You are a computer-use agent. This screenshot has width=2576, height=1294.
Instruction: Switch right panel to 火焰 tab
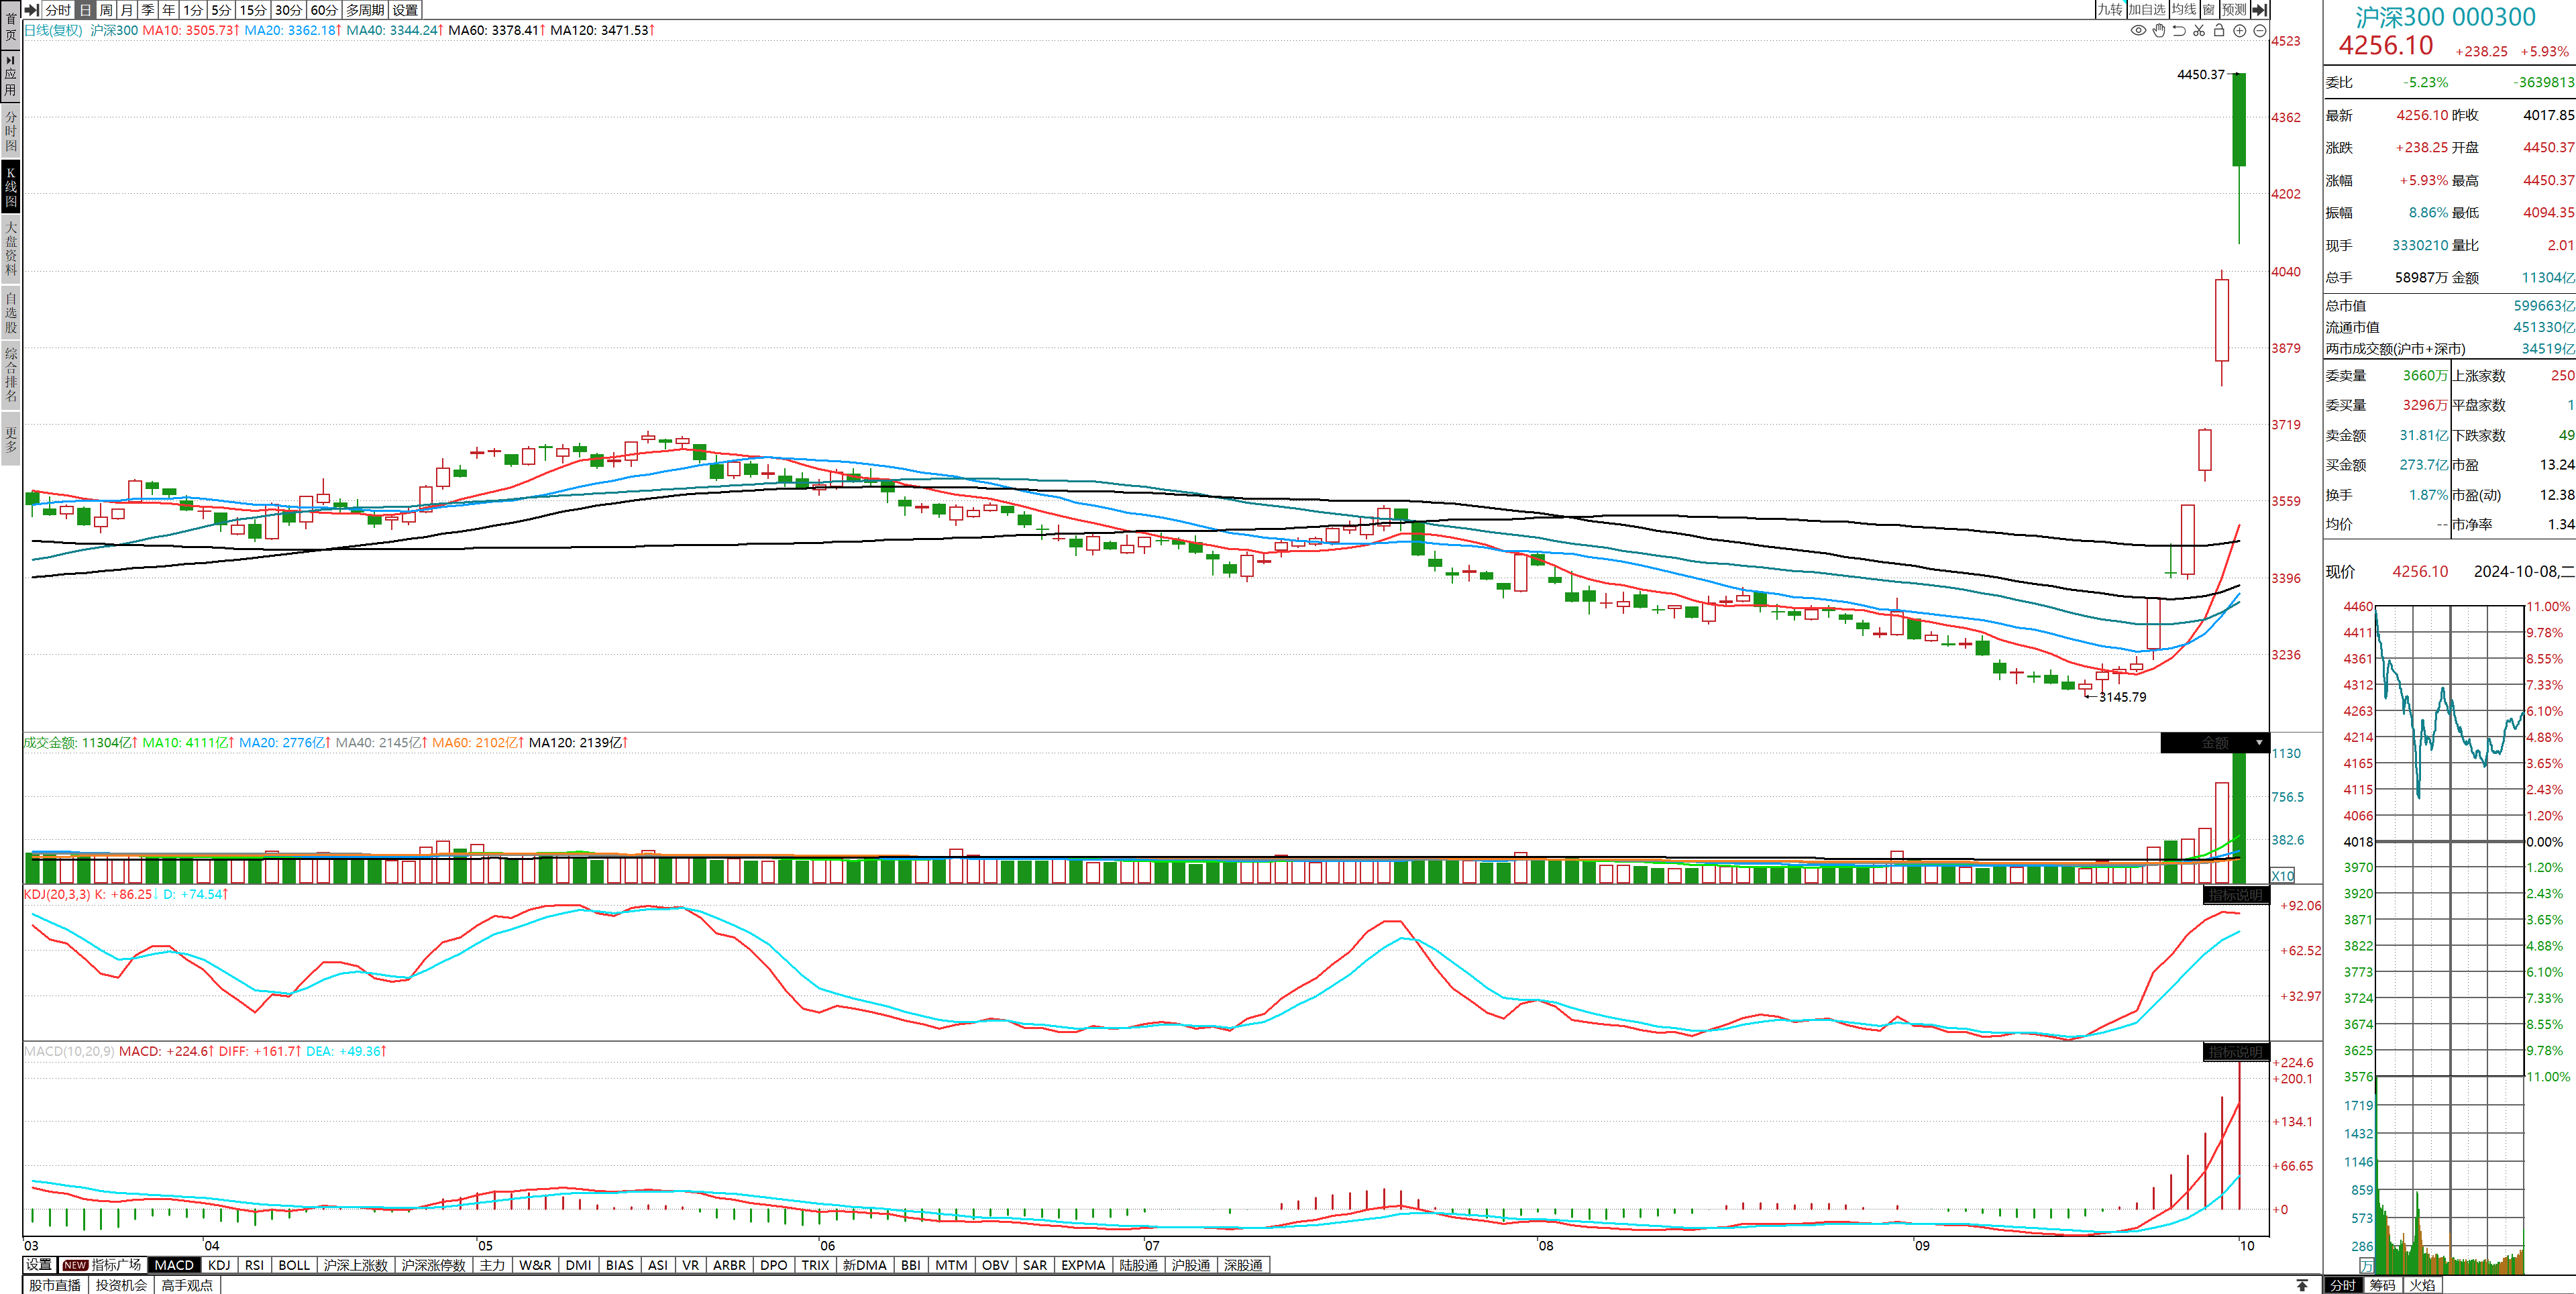point(2422,1285)
